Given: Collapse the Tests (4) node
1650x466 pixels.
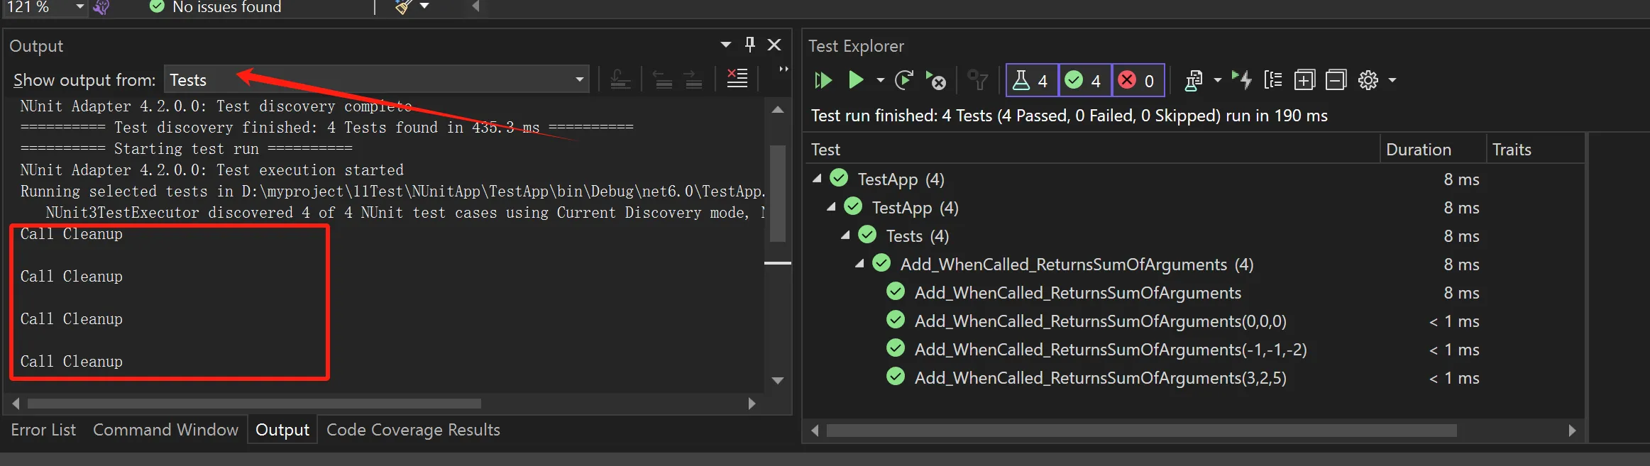Looking at the screenshot, I should [846, 235].
